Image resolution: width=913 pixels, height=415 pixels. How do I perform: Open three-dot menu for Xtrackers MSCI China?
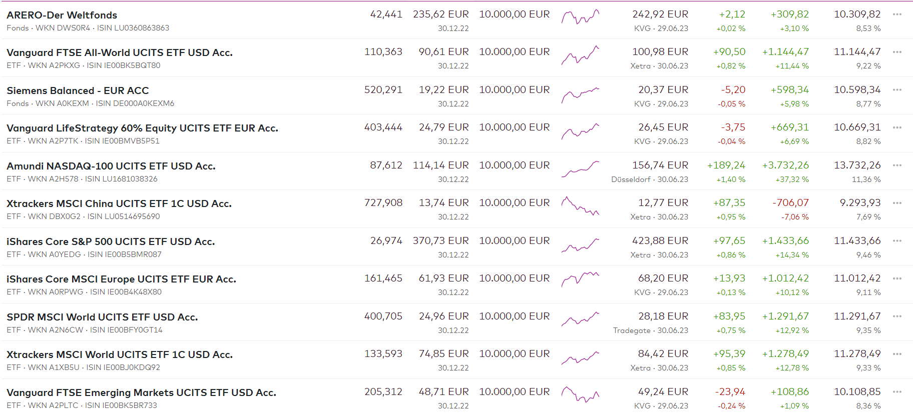[897, 203]
